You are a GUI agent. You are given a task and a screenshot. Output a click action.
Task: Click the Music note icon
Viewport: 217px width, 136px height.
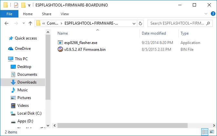click(x=13, y=90)
